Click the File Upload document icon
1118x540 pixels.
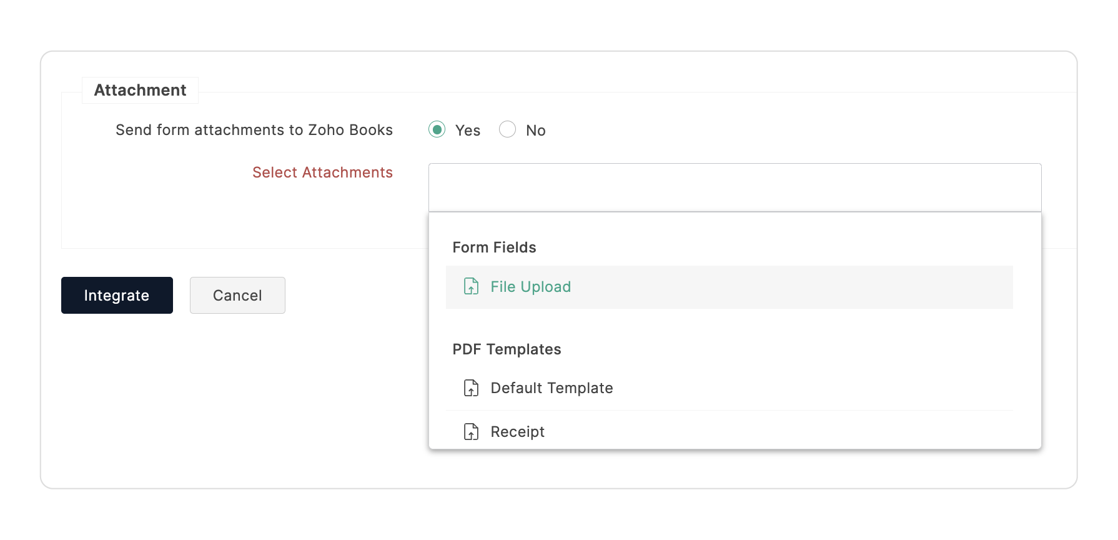point(471,287)
